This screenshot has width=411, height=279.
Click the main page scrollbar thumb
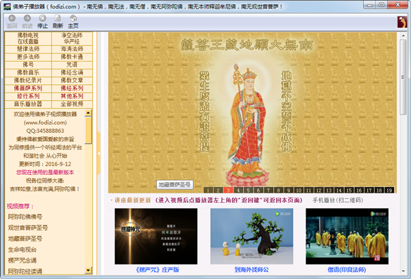(x=403, y=77)
